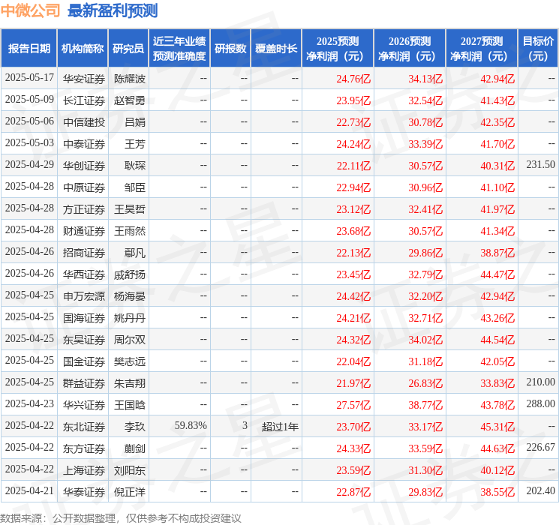Select the 长江证券 institution cell
Screen dimensions: 559x525
pyautogui.click(x=84, y=100)
